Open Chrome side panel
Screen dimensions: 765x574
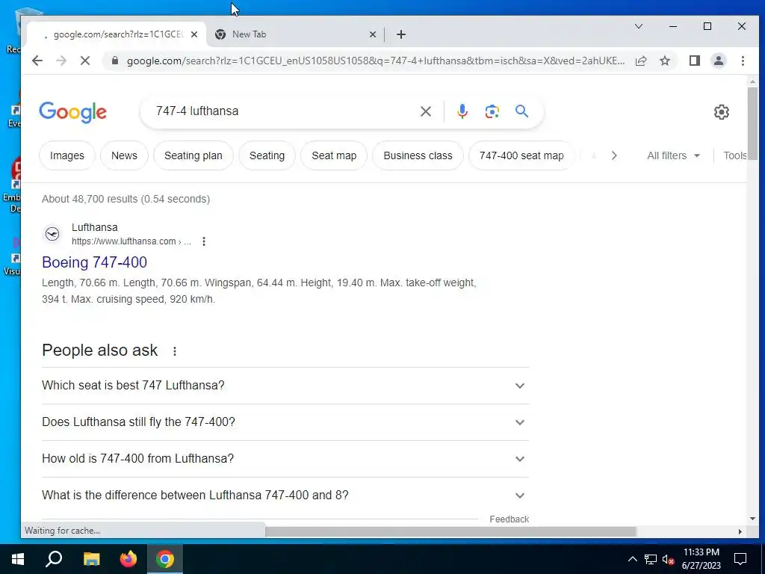694,61
